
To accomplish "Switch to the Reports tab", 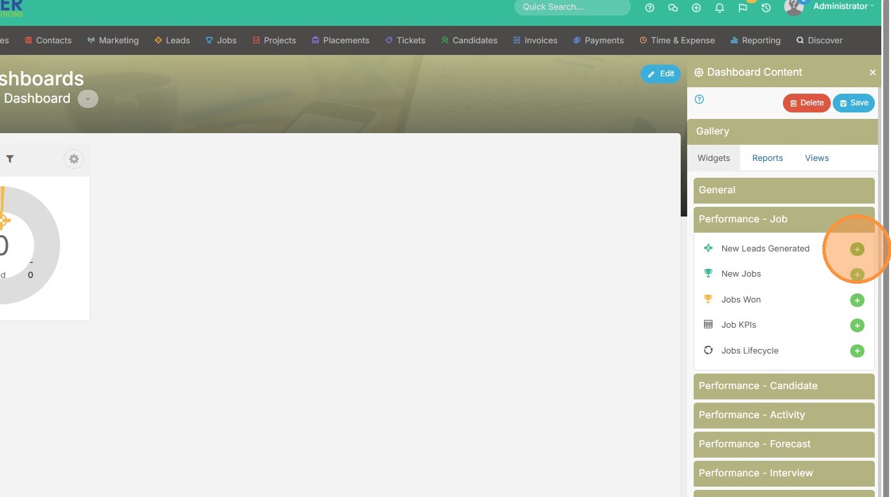I will [x=767, y=158].
